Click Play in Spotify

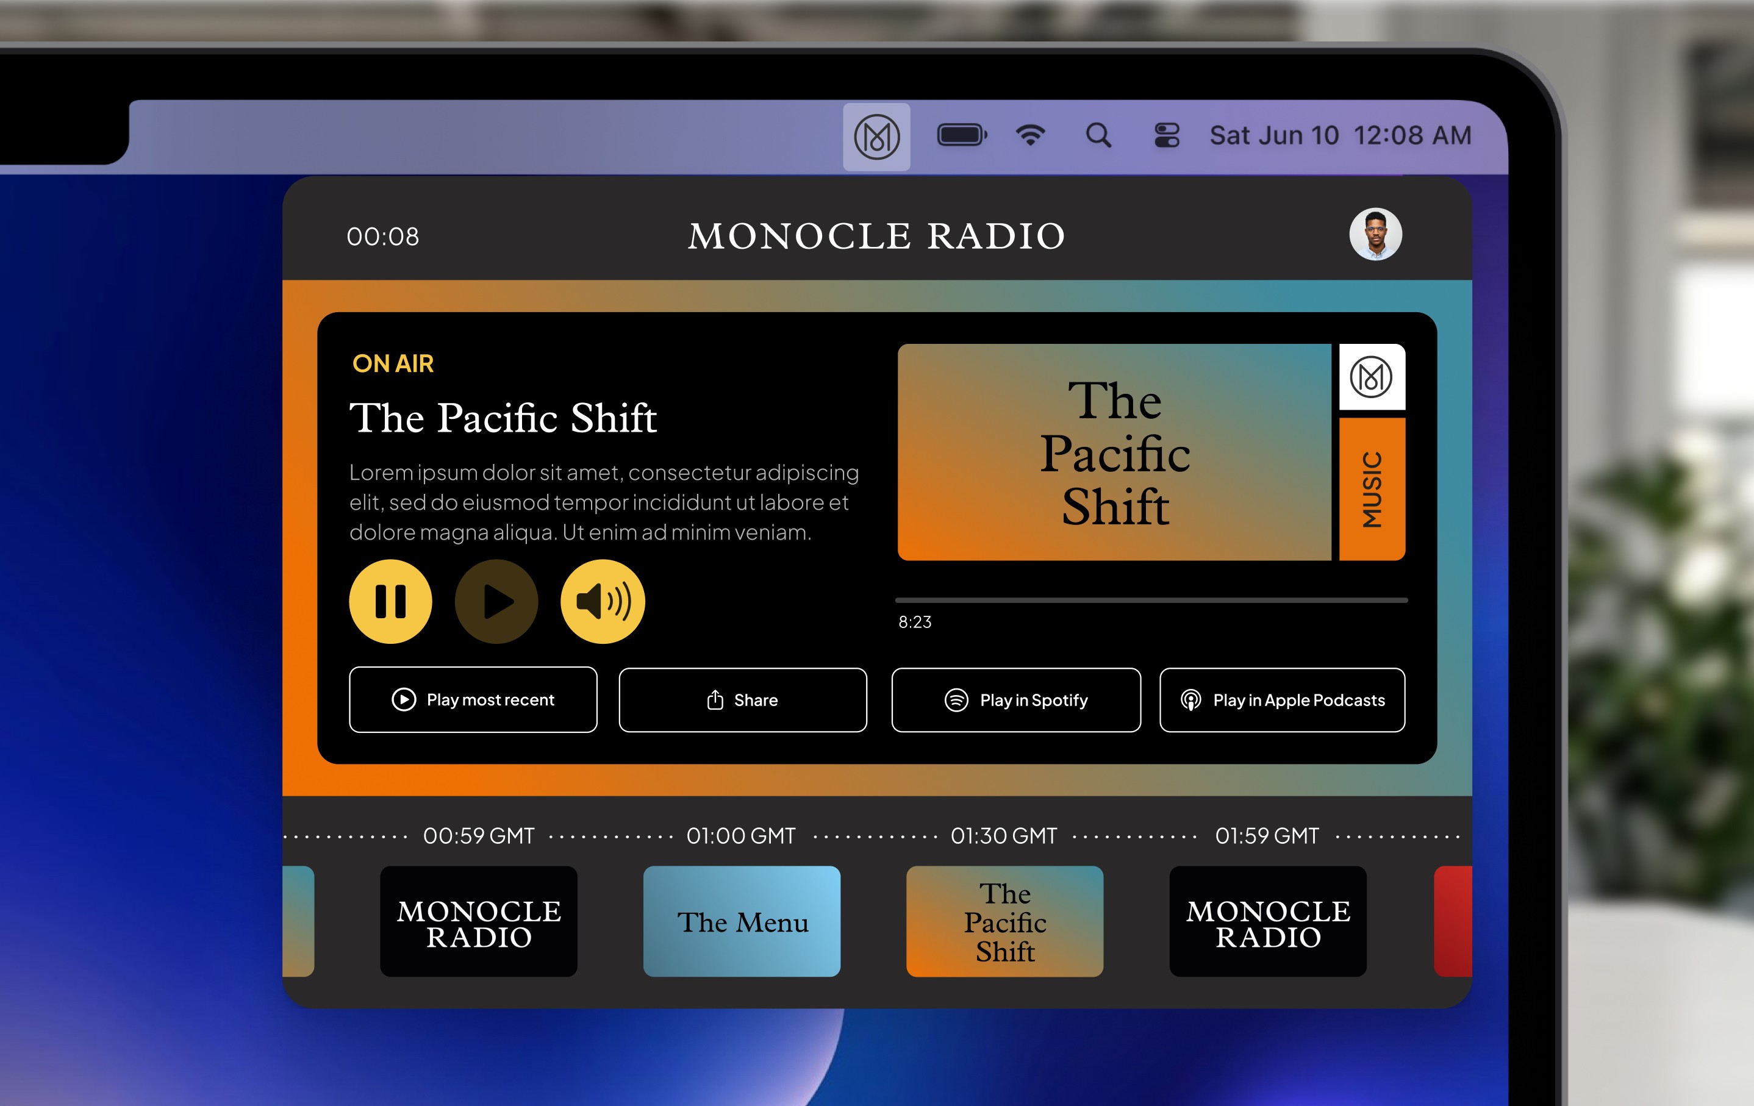1016,700
